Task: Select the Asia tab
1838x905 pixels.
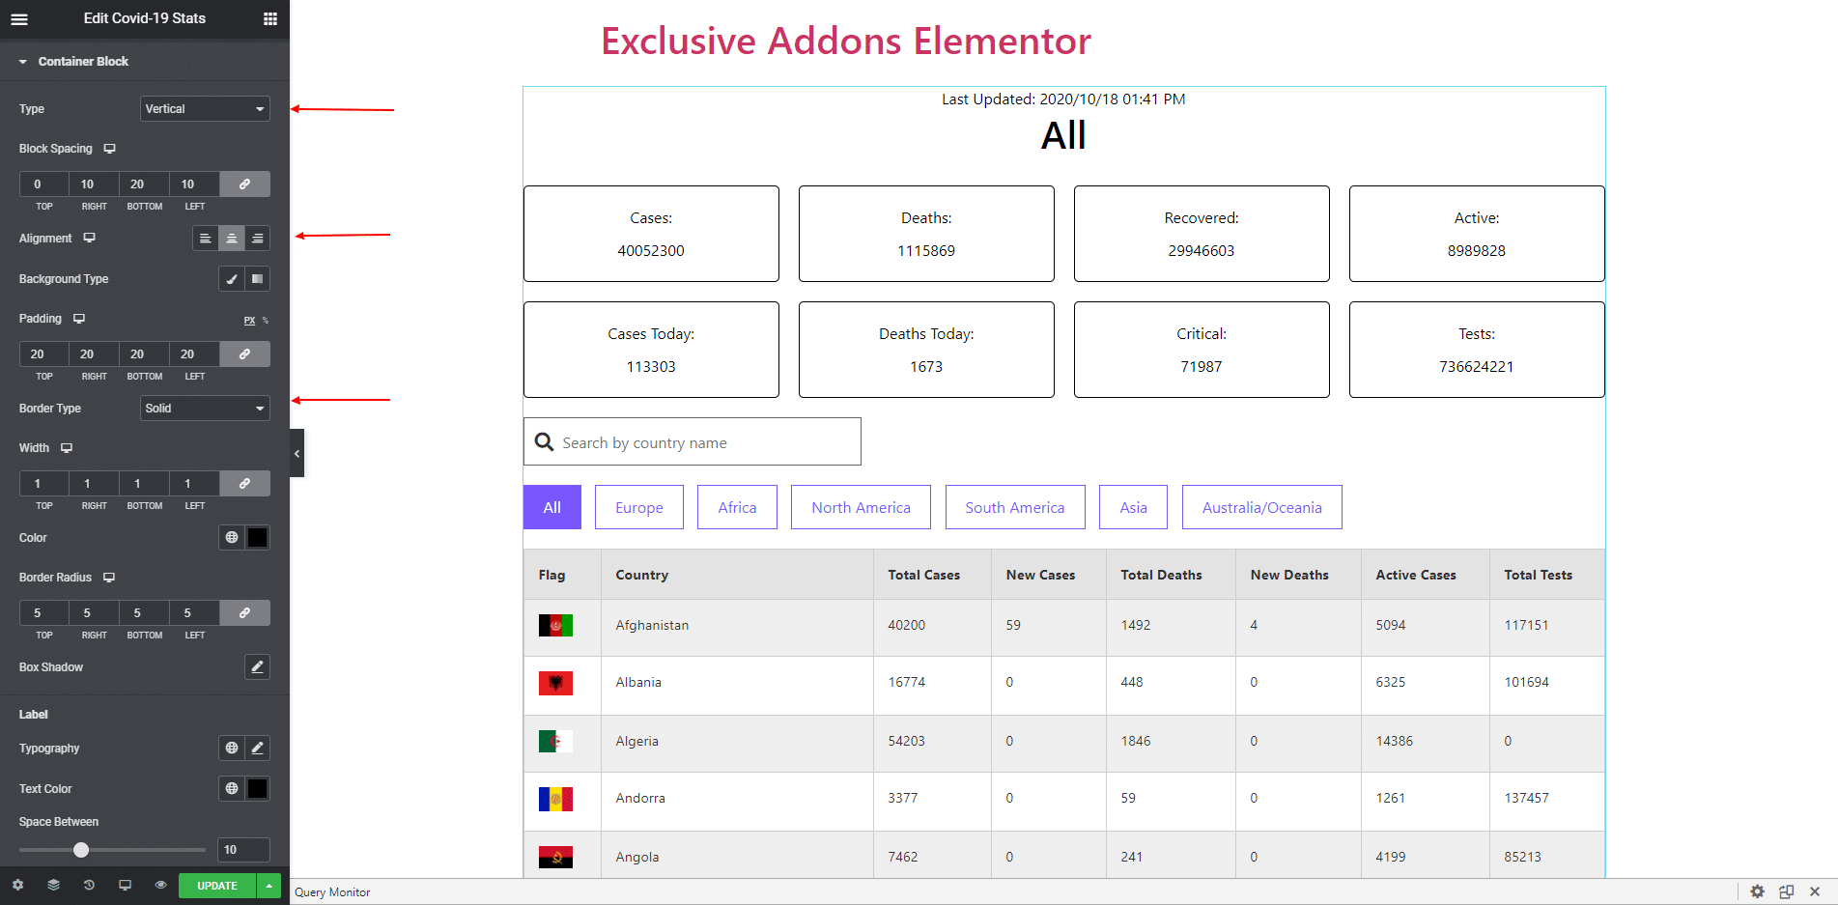Action: (x=1133, y=507)
